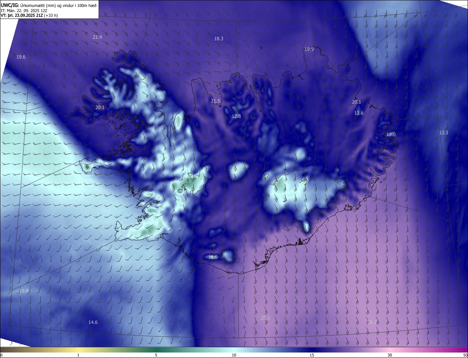
Task: Click the 21.5 value label
Action: pos(216,101)
